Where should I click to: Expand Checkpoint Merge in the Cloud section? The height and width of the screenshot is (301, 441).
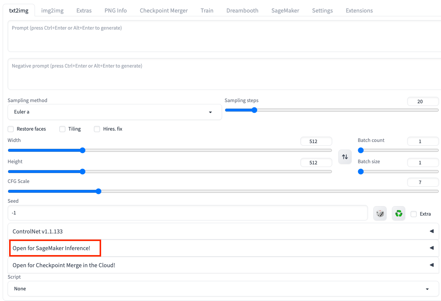[223, 265]
